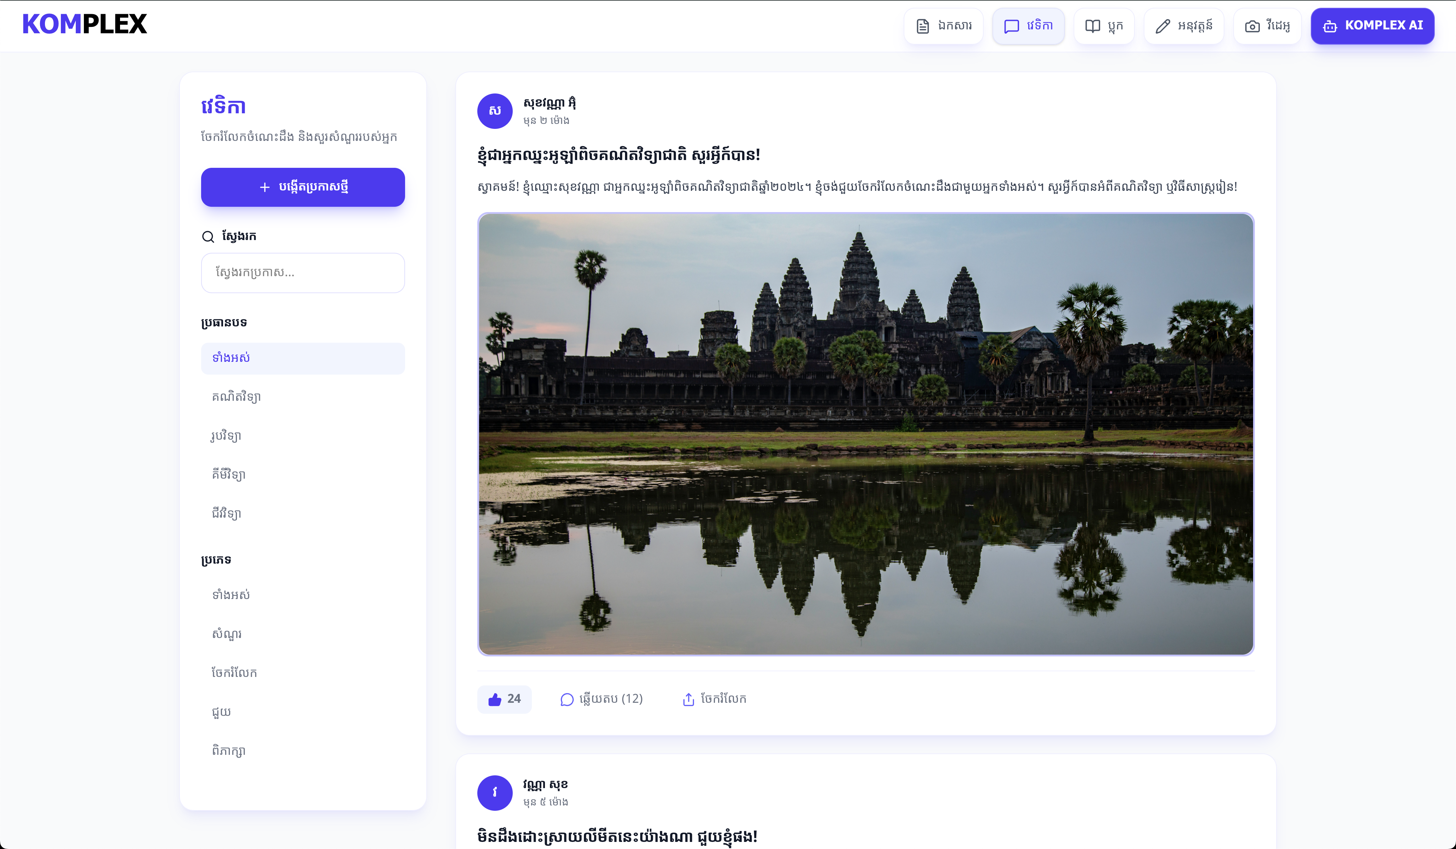
Task: Select ពិភាក្សា post type filter
Action: tap(229, 750)
